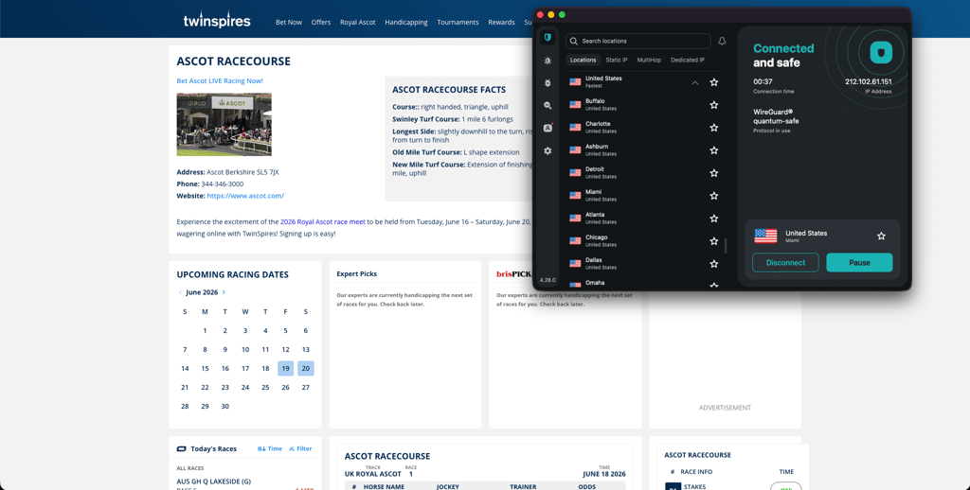Open the Offers menu

point(320,23)
